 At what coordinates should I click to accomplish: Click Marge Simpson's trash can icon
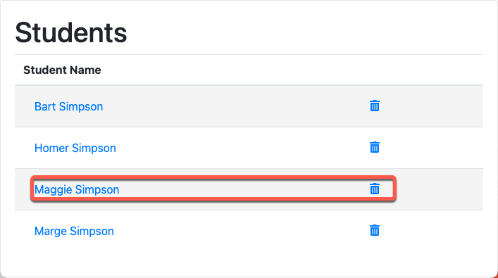pos(375,230)
